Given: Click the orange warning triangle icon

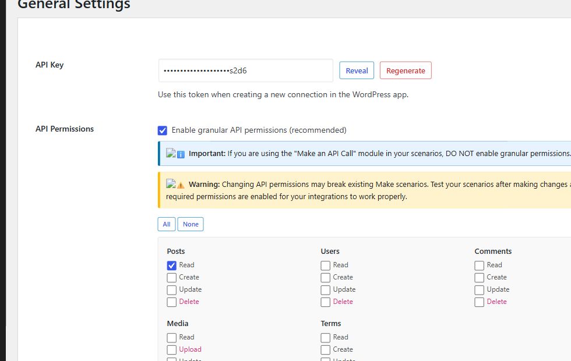Looking at the screenshot, I should tap(181, 185).
